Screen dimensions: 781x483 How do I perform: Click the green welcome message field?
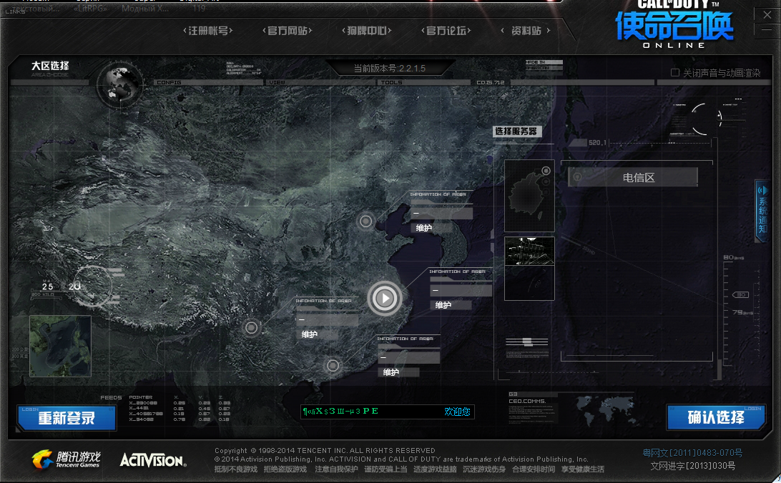click(x=388, y=412)
